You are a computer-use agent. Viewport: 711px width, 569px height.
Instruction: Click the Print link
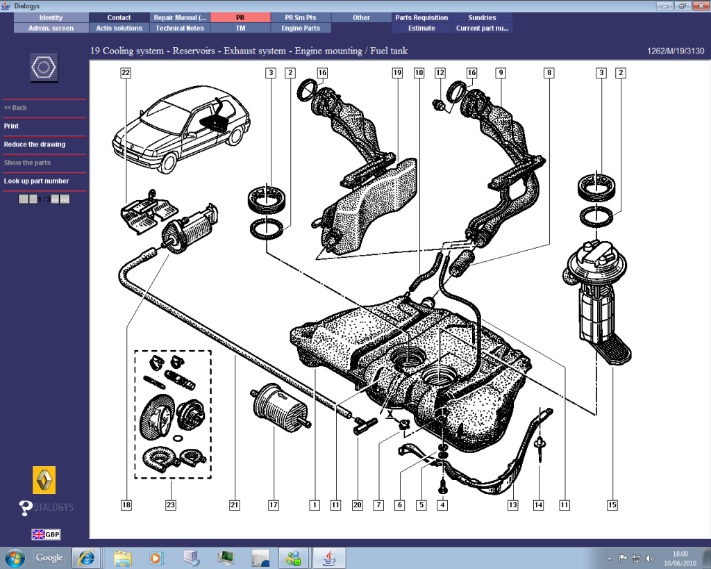(x=12, y=126)
